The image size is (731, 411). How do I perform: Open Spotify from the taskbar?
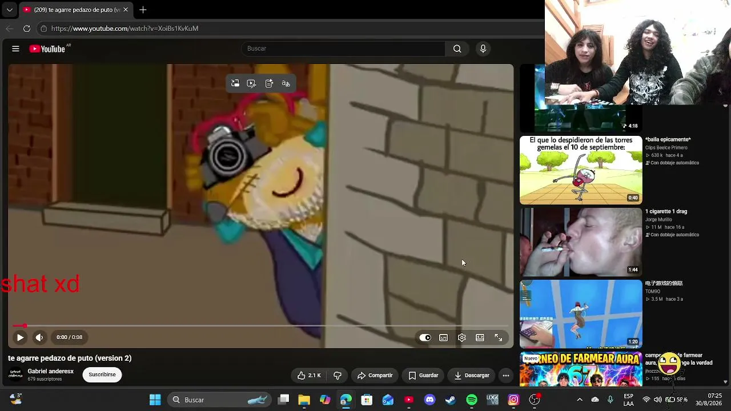click(472, 400)
